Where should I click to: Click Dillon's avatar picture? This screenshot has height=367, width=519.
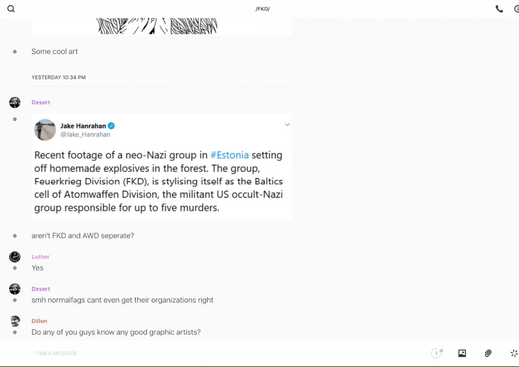point(15,321)
